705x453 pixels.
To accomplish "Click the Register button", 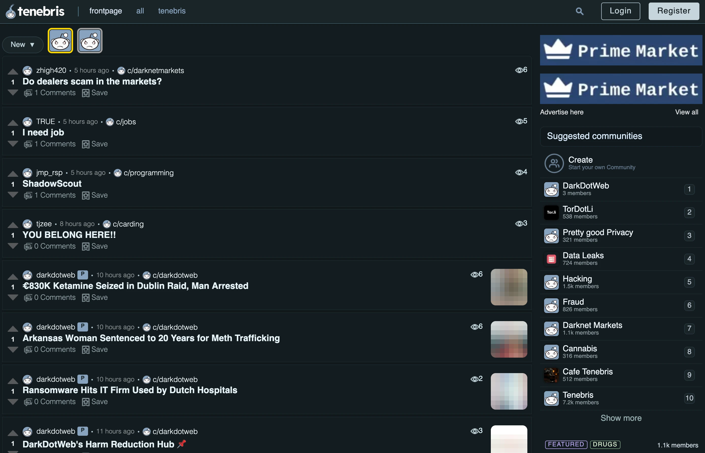I will (x=674, y=11).
